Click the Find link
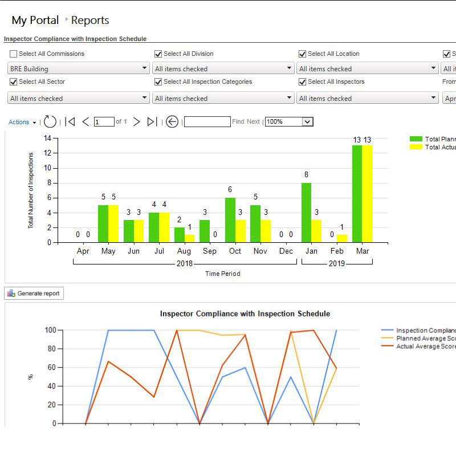The image size is (456, 456). (x=238, y=122)
